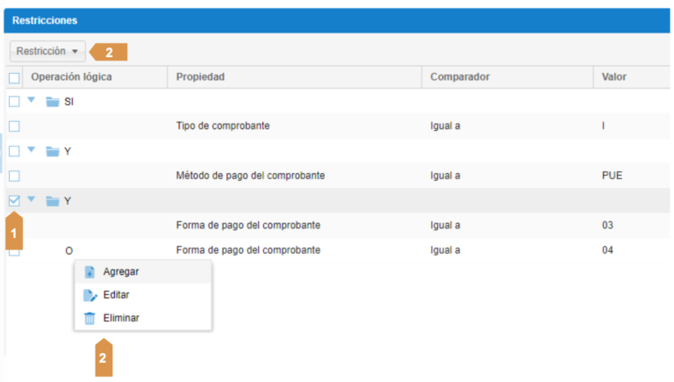
Task: Select the Método de pago del comprobante cell
Action: 250,176
